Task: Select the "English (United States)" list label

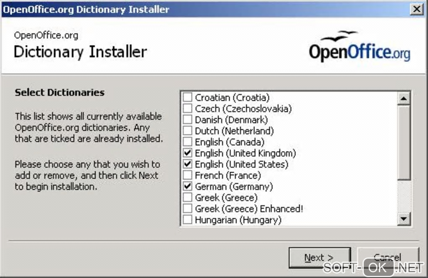Action: click(x=242, y=164)
